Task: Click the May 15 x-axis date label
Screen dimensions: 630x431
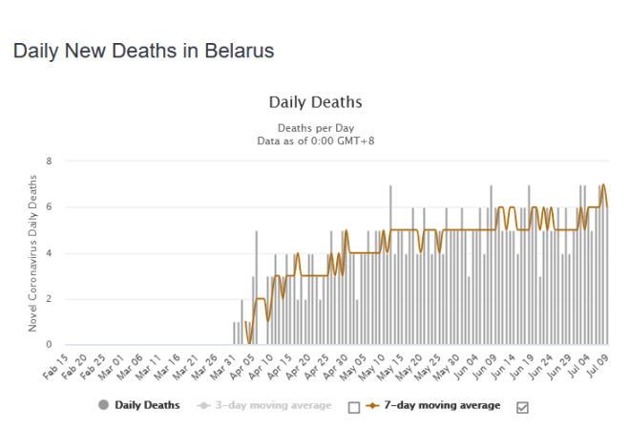Action: coord(391,364)
